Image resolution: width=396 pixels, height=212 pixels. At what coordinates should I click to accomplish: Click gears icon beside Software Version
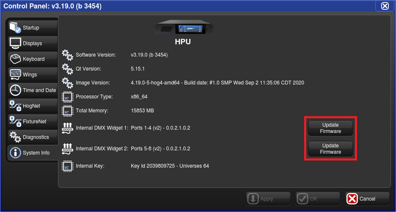click(x=67, y=55)
